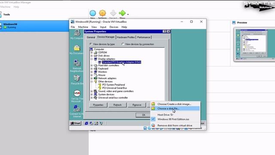The width and height of the screenshot is (275, 155).
Task: Click the MSN Set Up desktop icon
Action: (x=77, y=93)
